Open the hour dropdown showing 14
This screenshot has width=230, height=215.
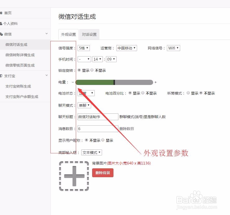coord(97,59)
